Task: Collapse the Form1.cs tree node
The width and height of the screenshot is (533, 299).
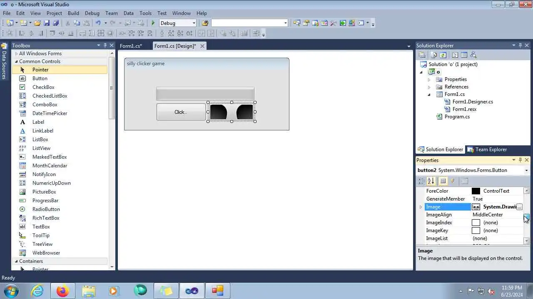Action: (429, 94)
